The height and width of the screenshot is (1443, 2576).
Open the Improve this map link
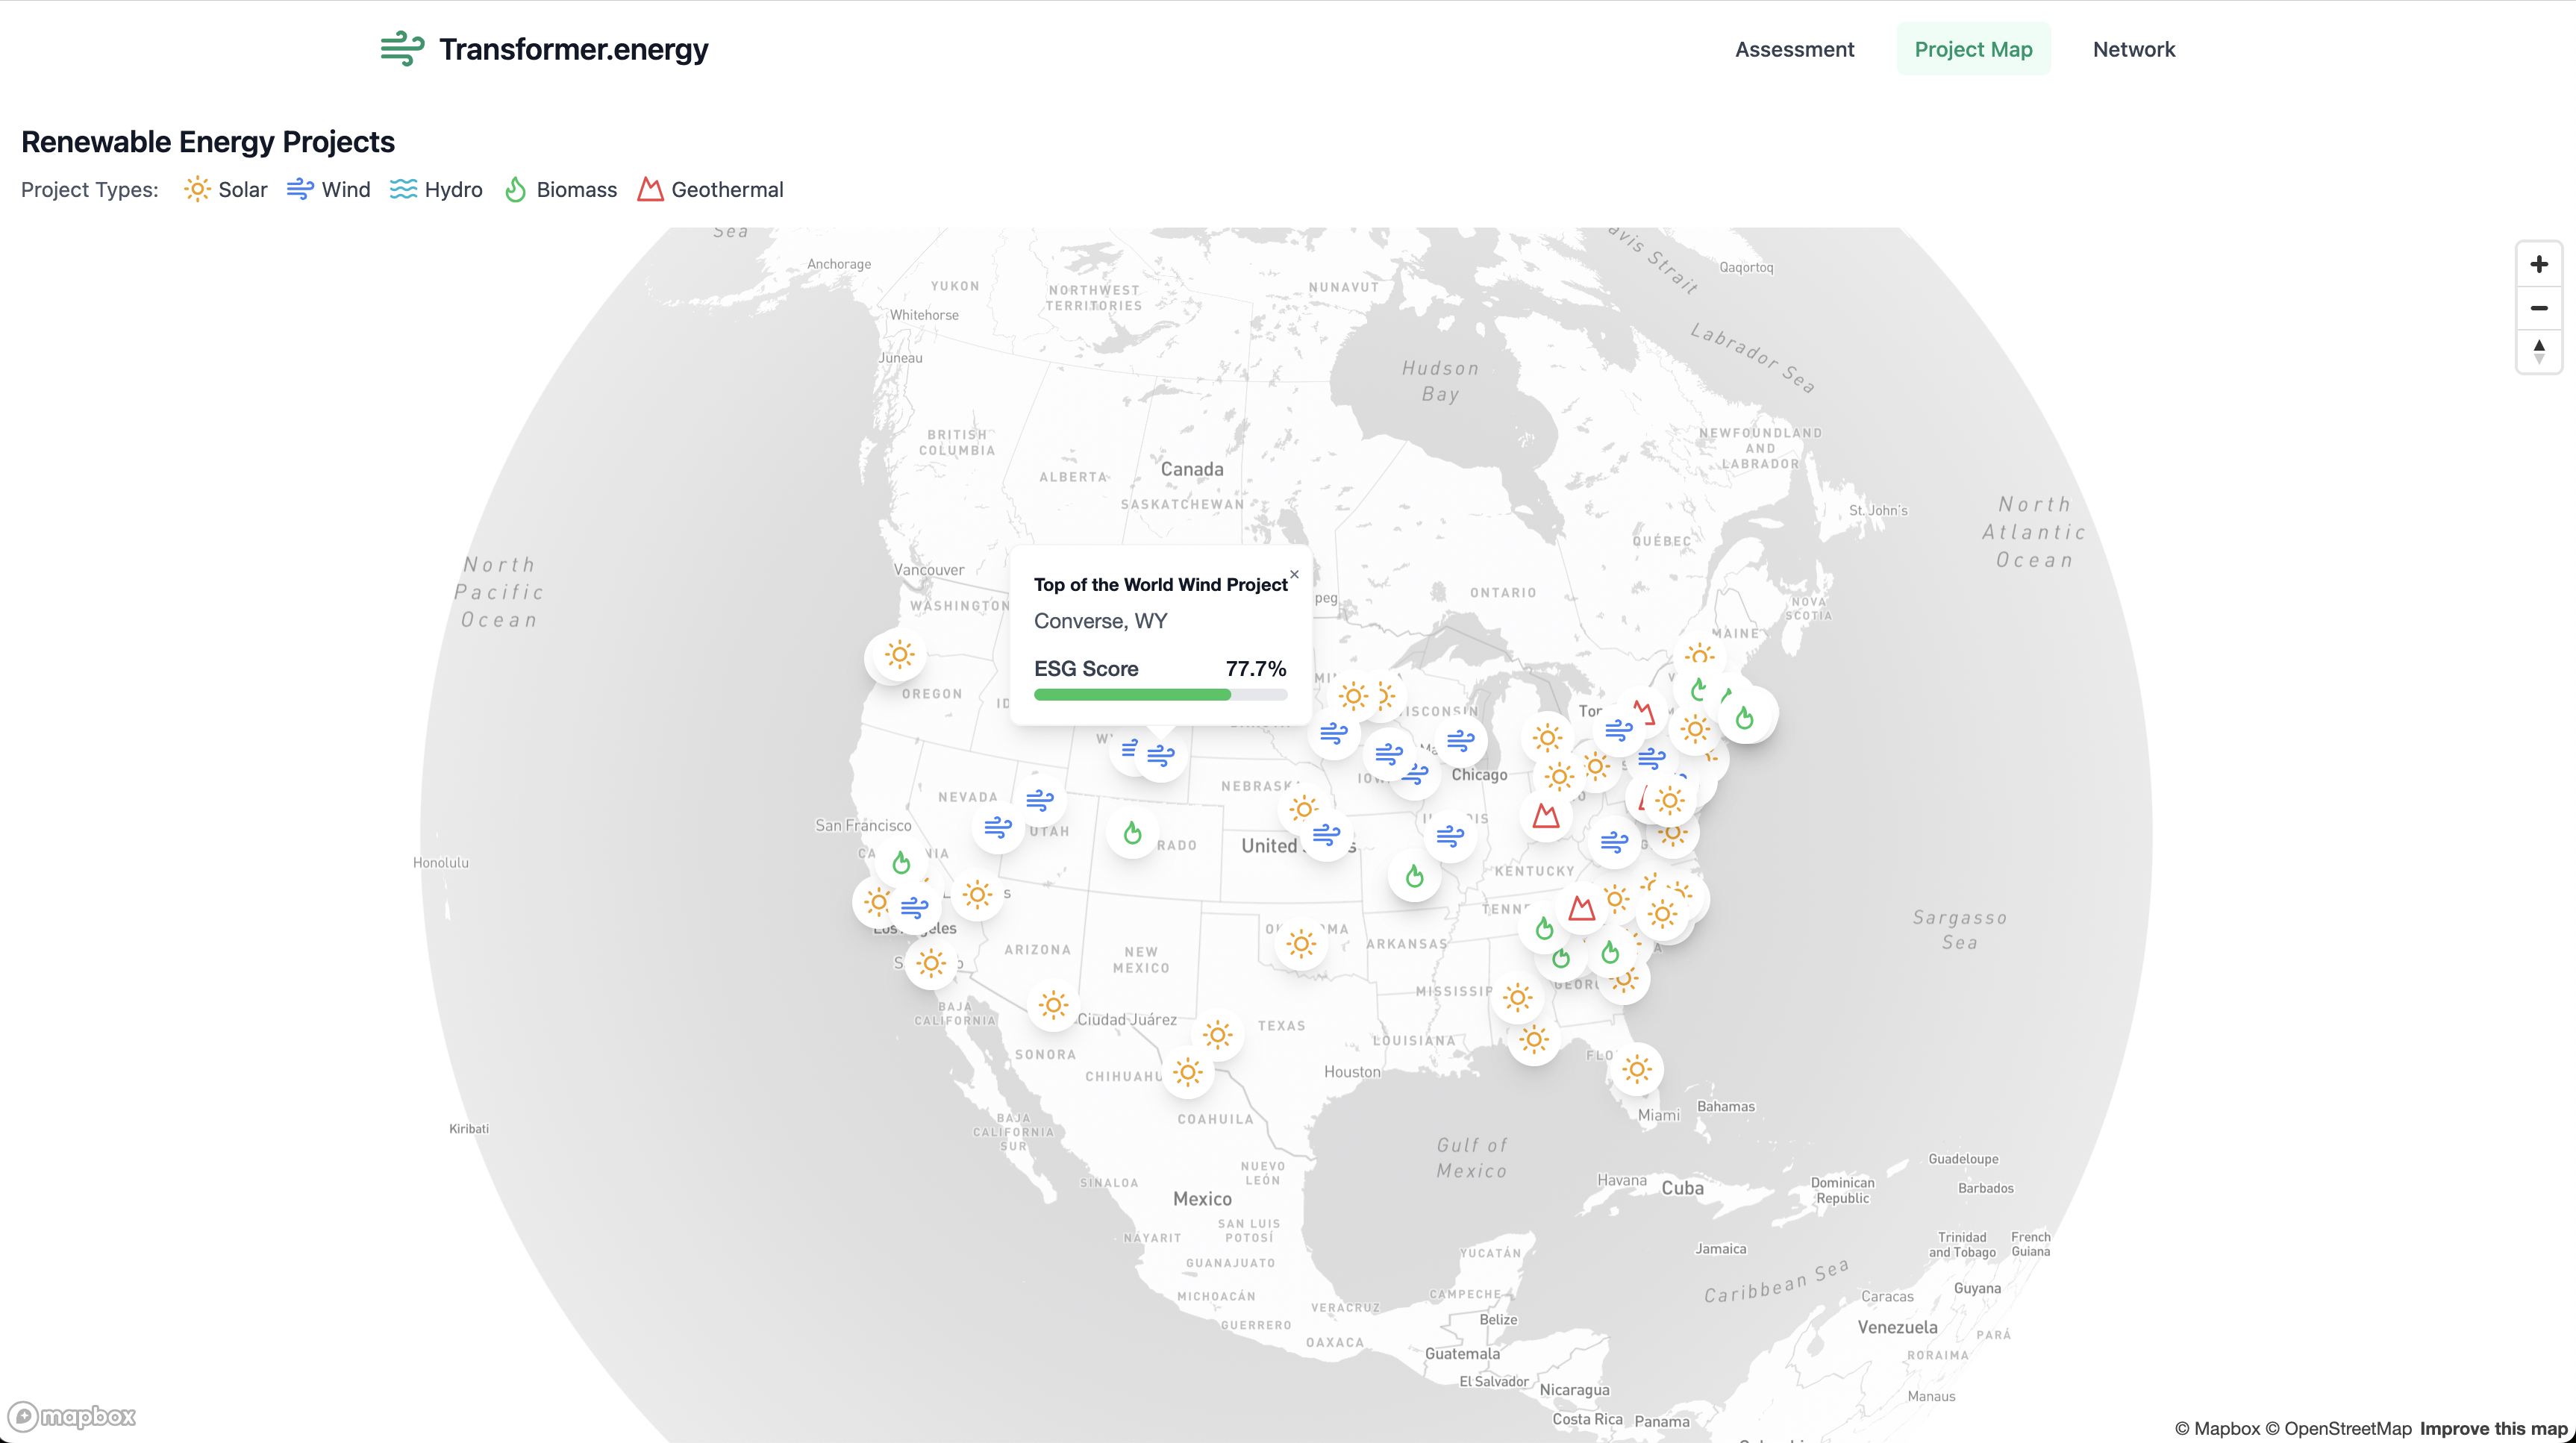click(2493, 1428)
